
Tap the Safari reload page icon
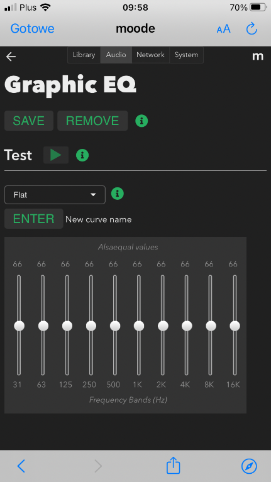252,29
